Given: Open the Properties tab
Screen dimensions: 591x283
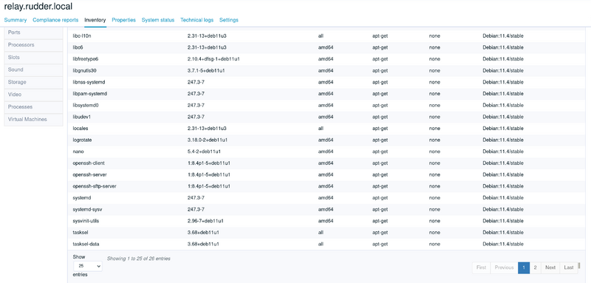Looking at the screenshot, I should [x=123, y=20].
